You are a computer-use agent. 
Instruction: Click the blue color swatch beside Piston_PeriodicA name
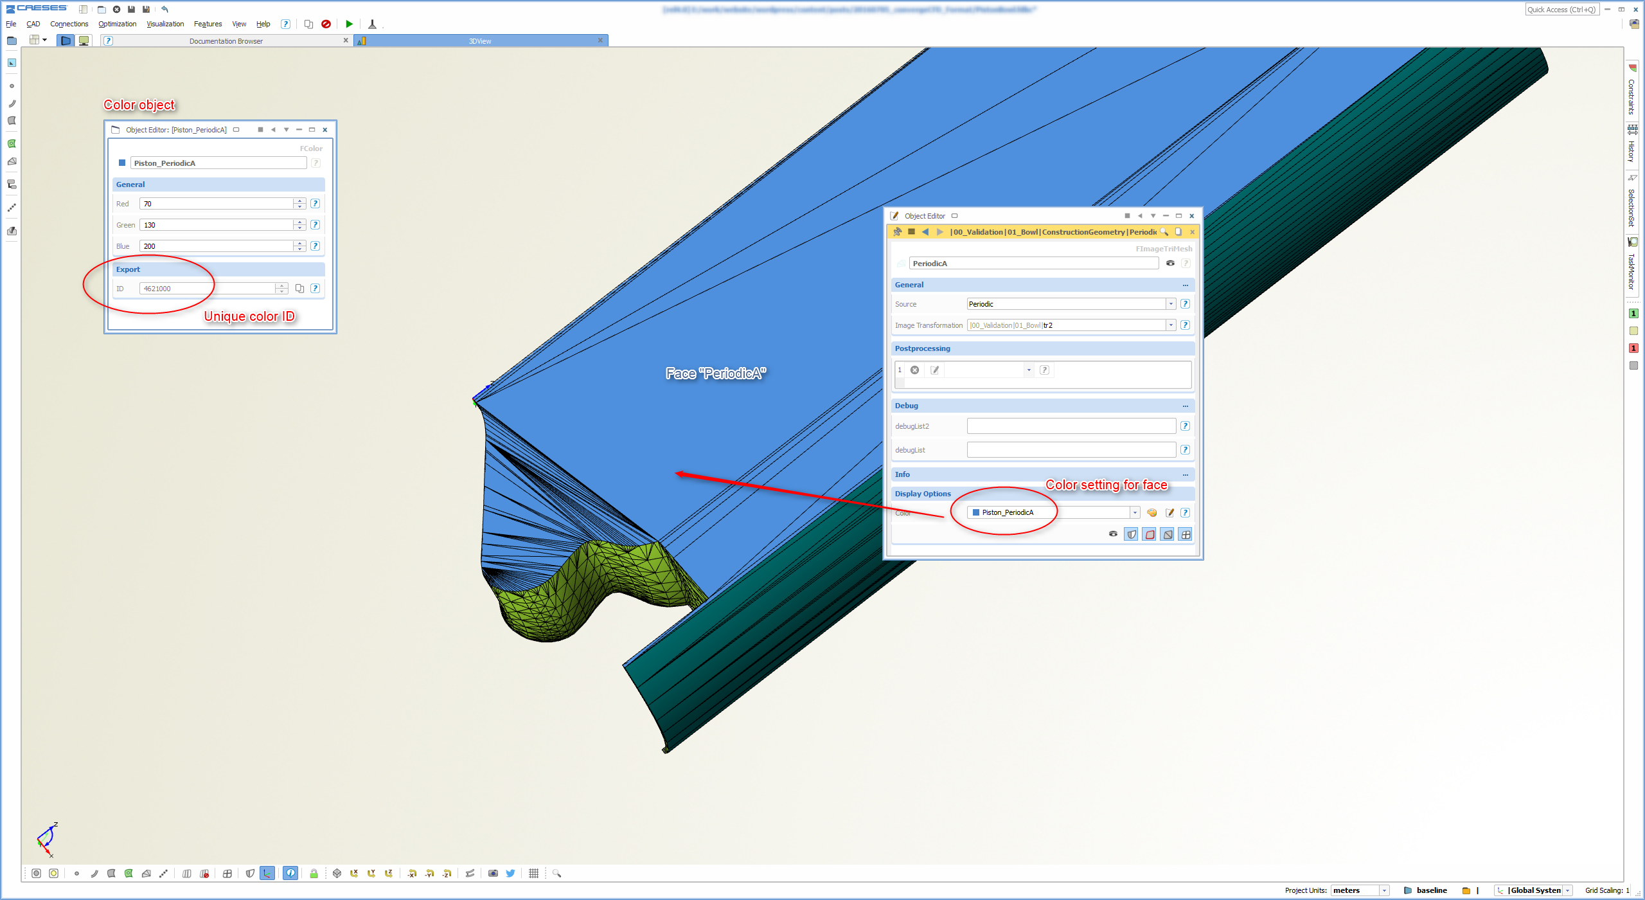pyautogui.click(x=122, y=163)
